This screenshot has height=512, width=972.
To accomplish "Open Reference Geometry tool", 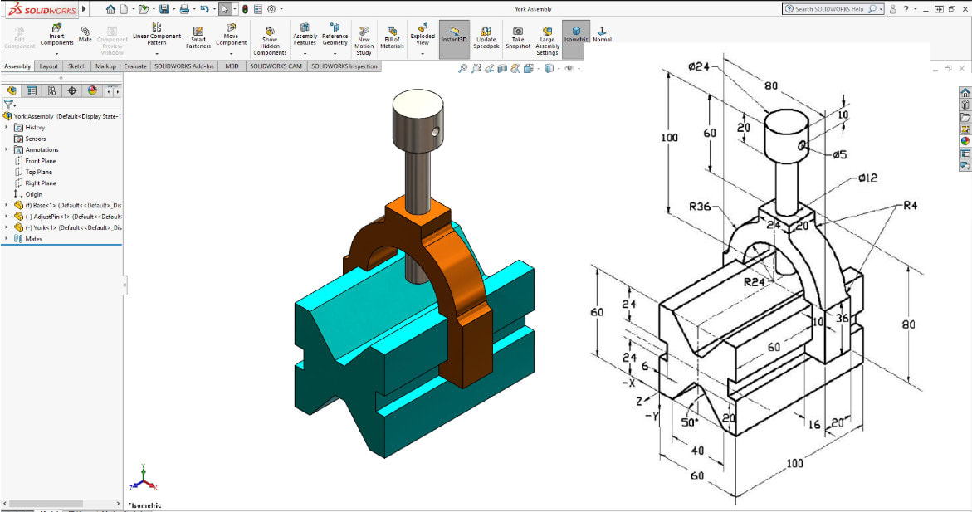I will 335,35.
